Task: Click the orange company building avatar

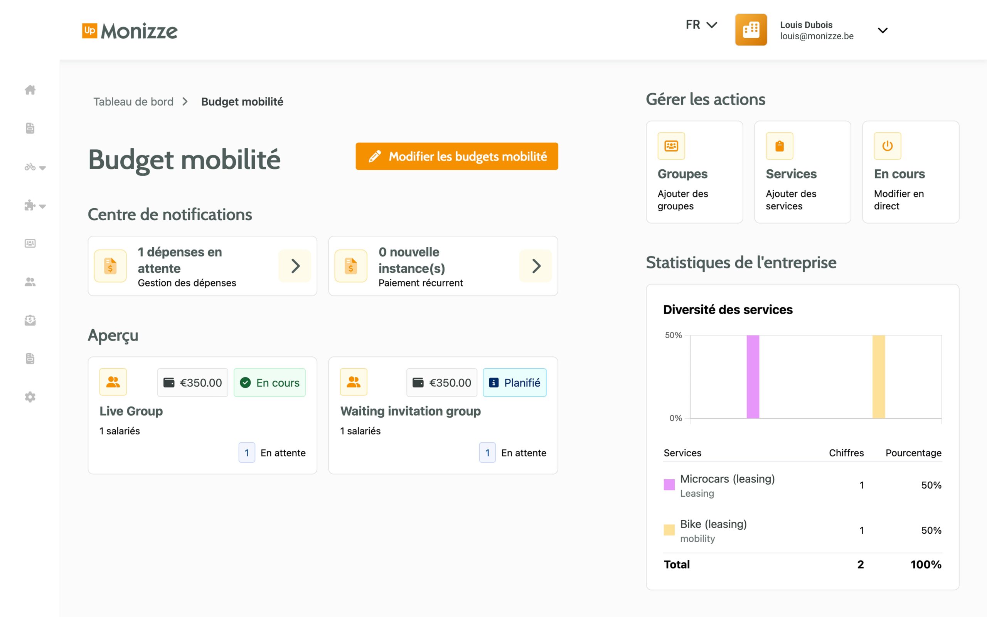Action: click(x=750, y=30)
